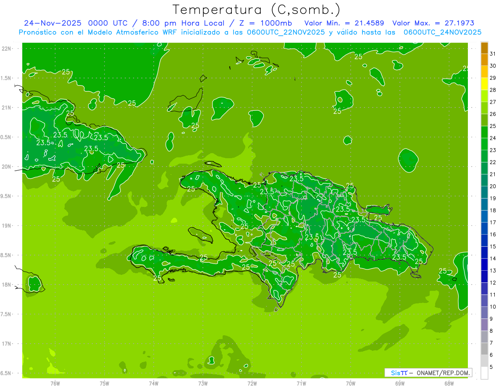504x389 pixels.
Task: Click the 17N latitude axis label
Action: click(x=6, y=344)
